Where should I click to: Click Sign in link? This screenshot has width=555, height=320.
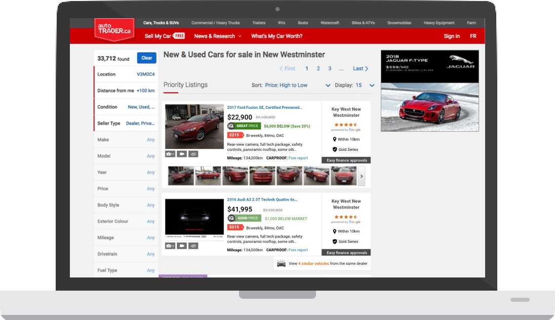pos(452,36)
